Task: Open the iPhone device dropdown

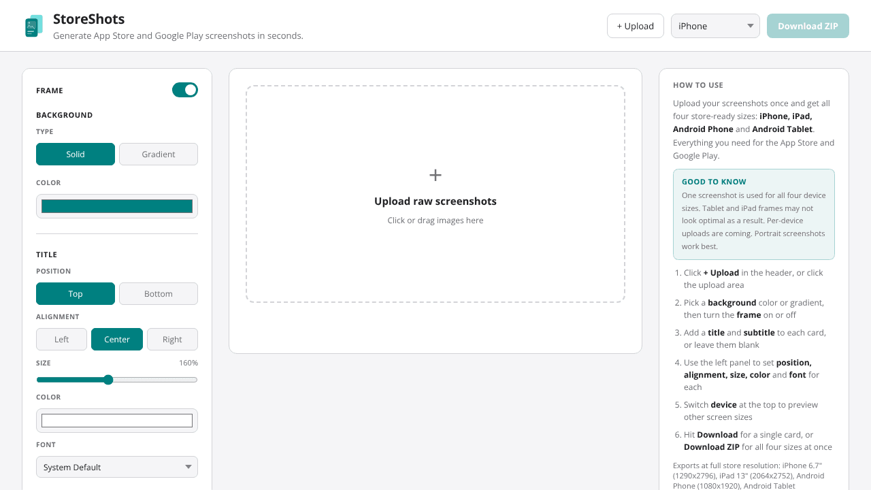Action: click(x=715, y=26)
